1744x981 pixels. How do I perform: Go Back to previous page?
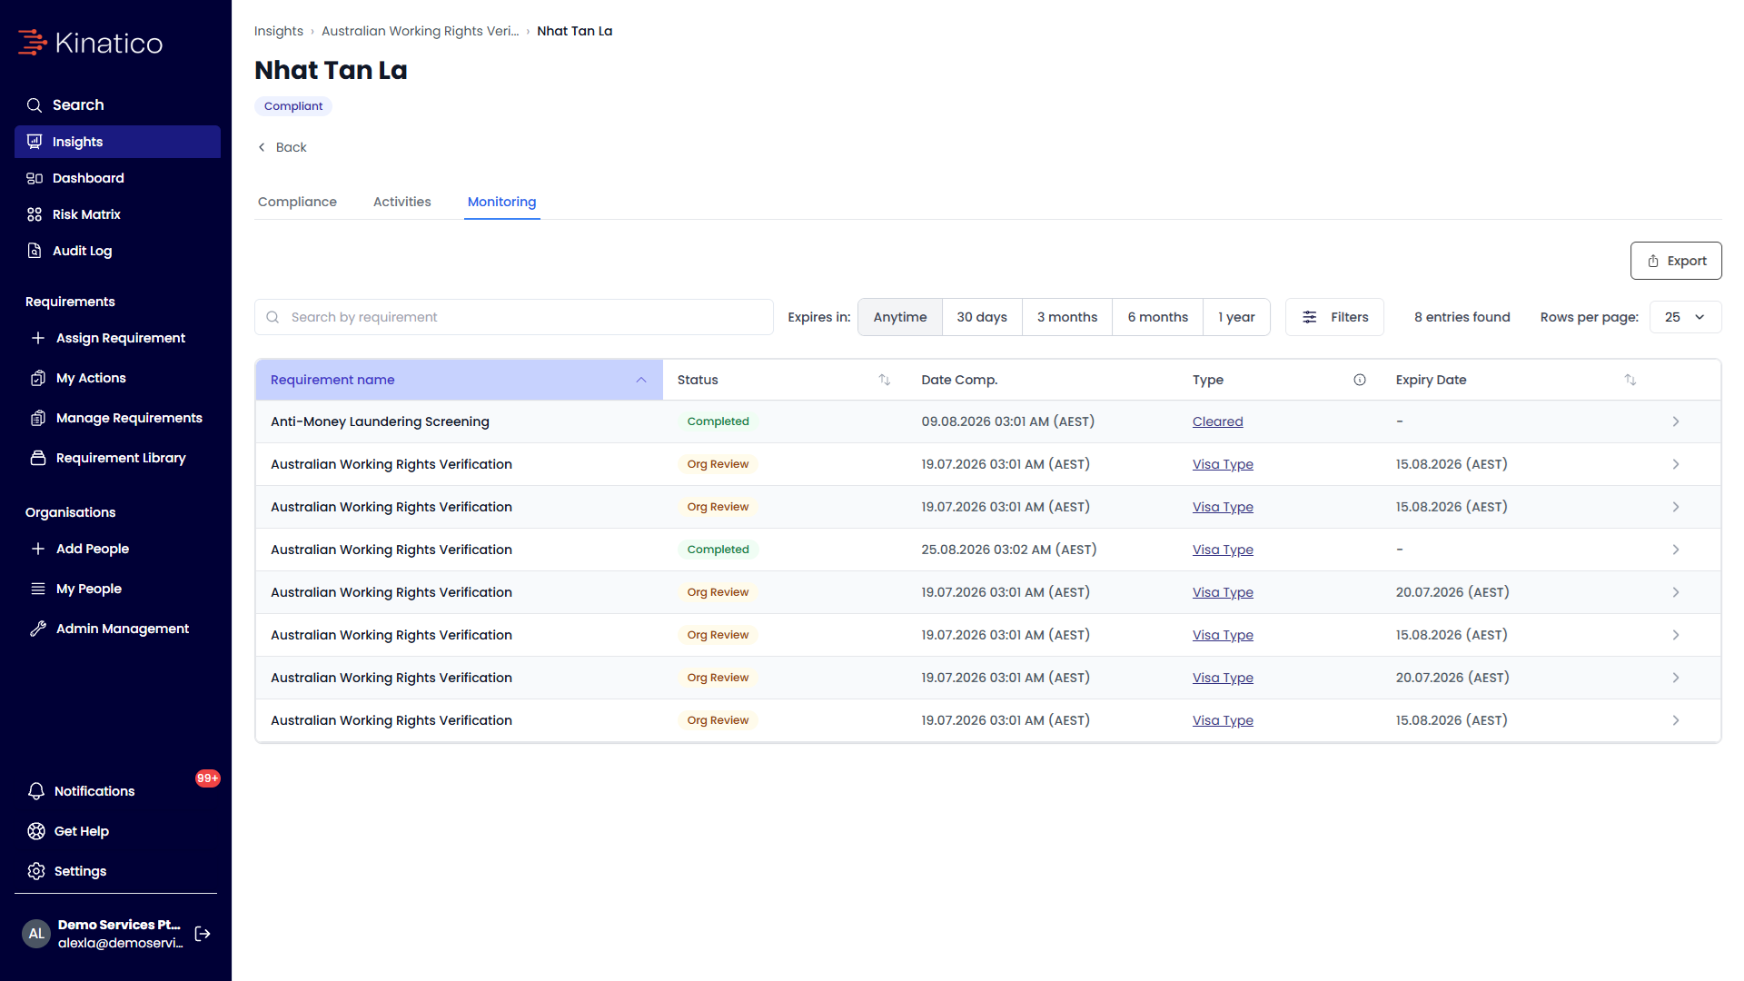(x=282, y=147)
